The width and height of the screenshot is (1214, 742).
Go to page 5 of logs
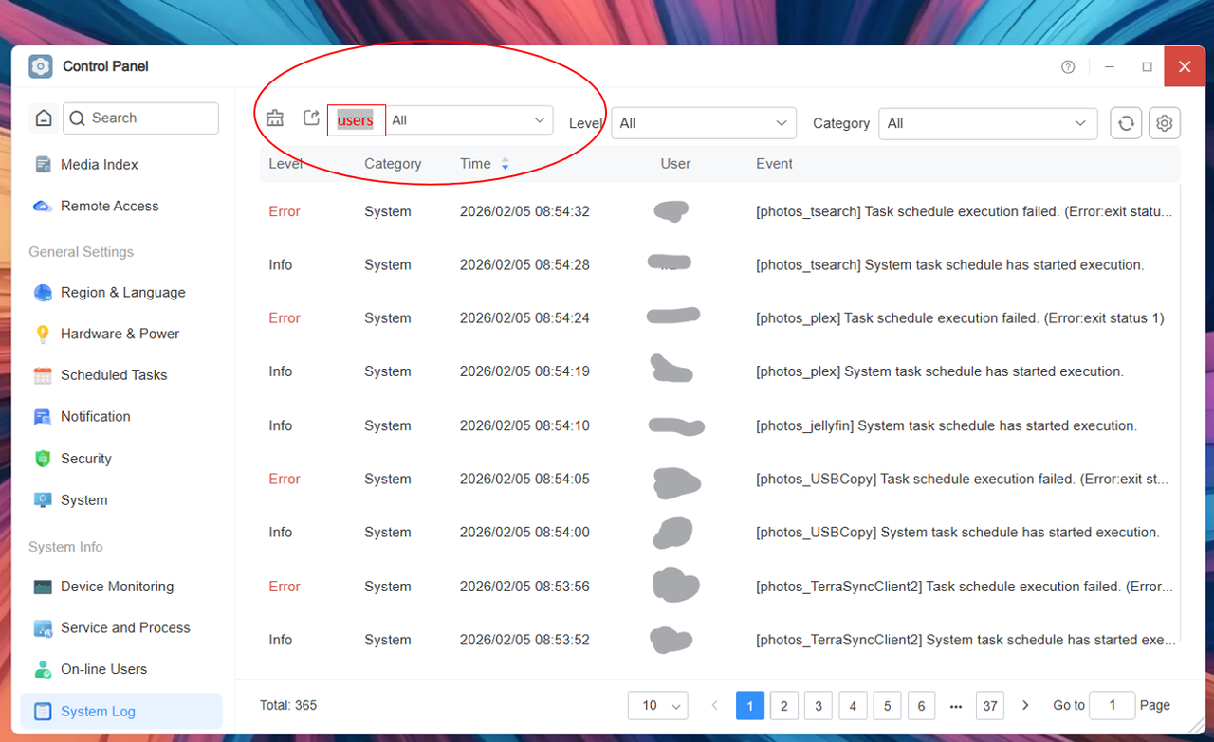tap(887, 705)
